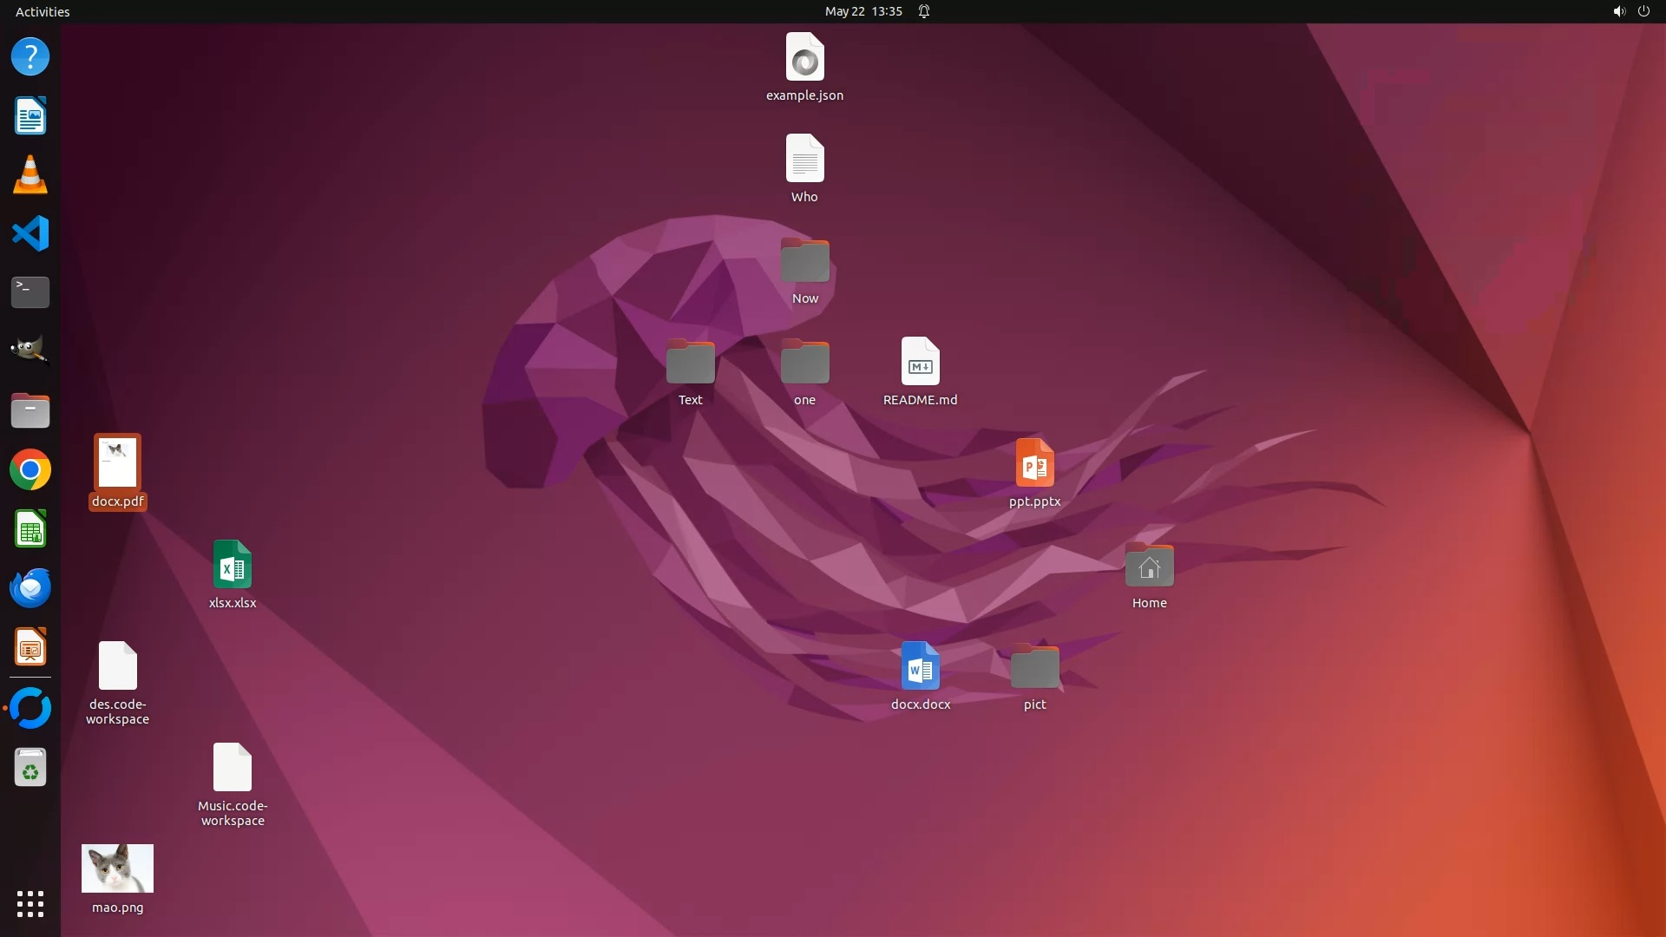Open VLC media player in dock

(30, 174)
